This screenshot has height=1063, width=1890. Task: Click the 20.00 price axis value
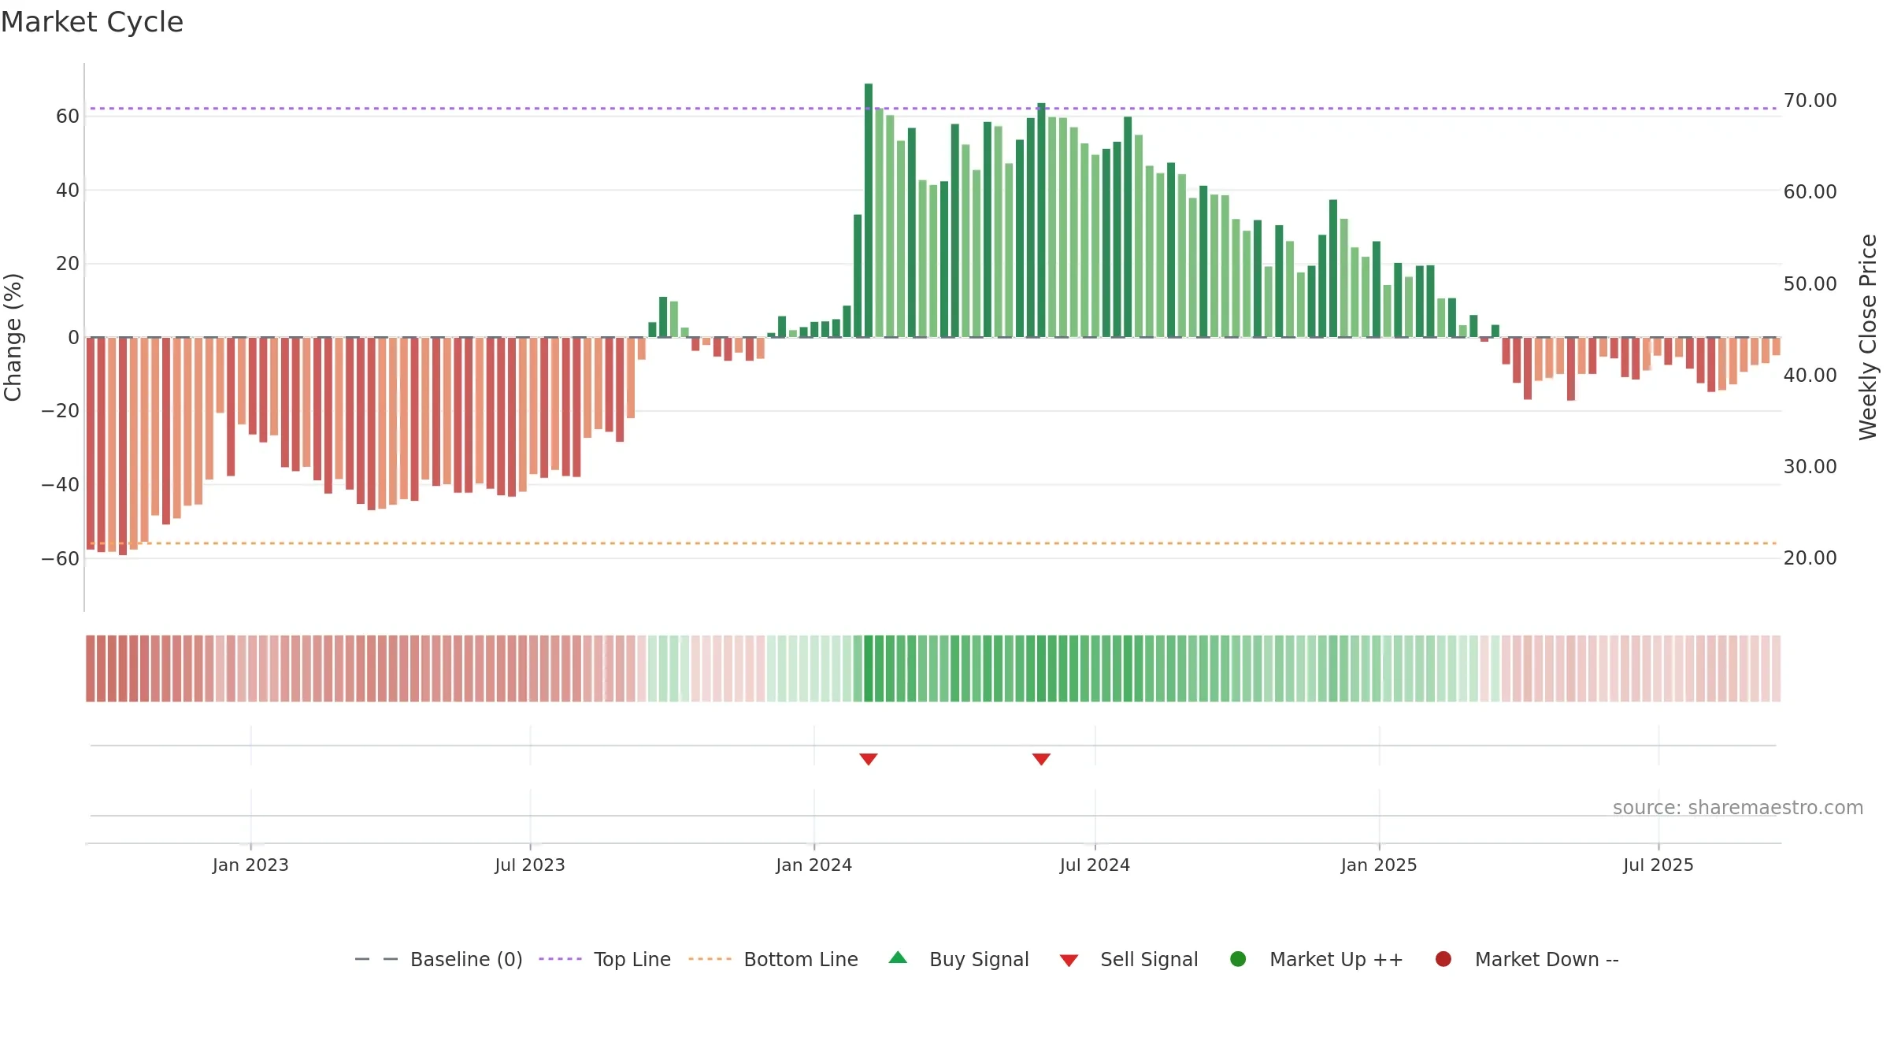(1810, 557)
